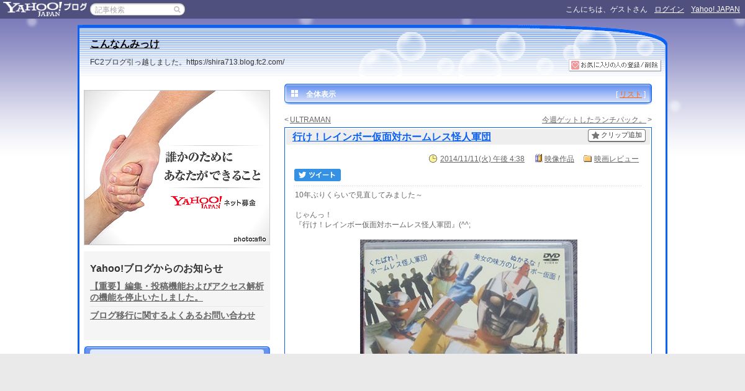Image resolution: width=745 pixels, height=391 pixels.
Task: Go to next post 今週ゲットしたランチパック。
Action: click(x=594, y=120)
